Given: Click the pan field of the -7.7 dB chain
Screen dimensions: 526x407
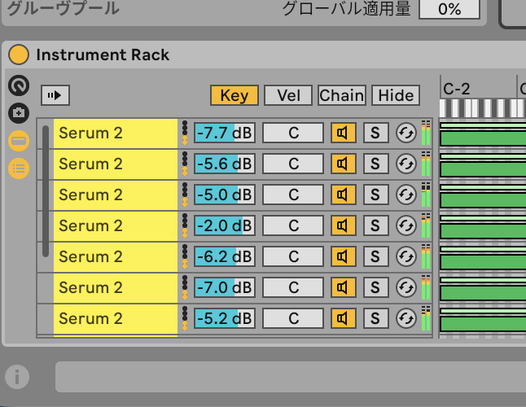Looking at the screenshot, I should pyautogui.click(x=293, y=133).
